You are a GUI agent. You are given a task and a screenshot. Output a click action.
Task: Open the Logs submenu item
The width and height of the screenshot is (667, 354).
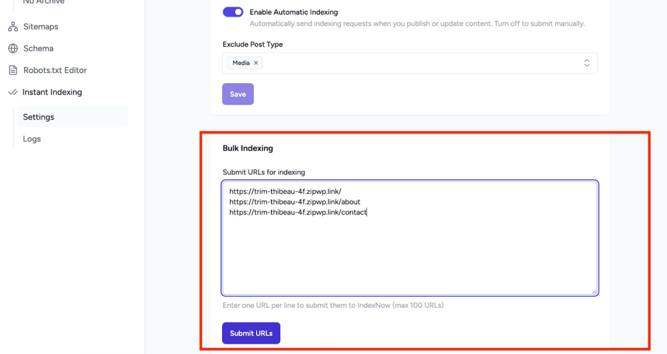tap(32, 139)
